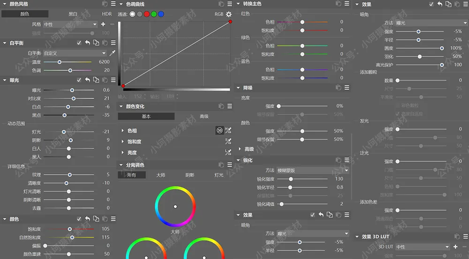Viewport: 469px width, 259px height.
Task: Expand the 亮度 section under 颜色变化
Action: point(122,152)
